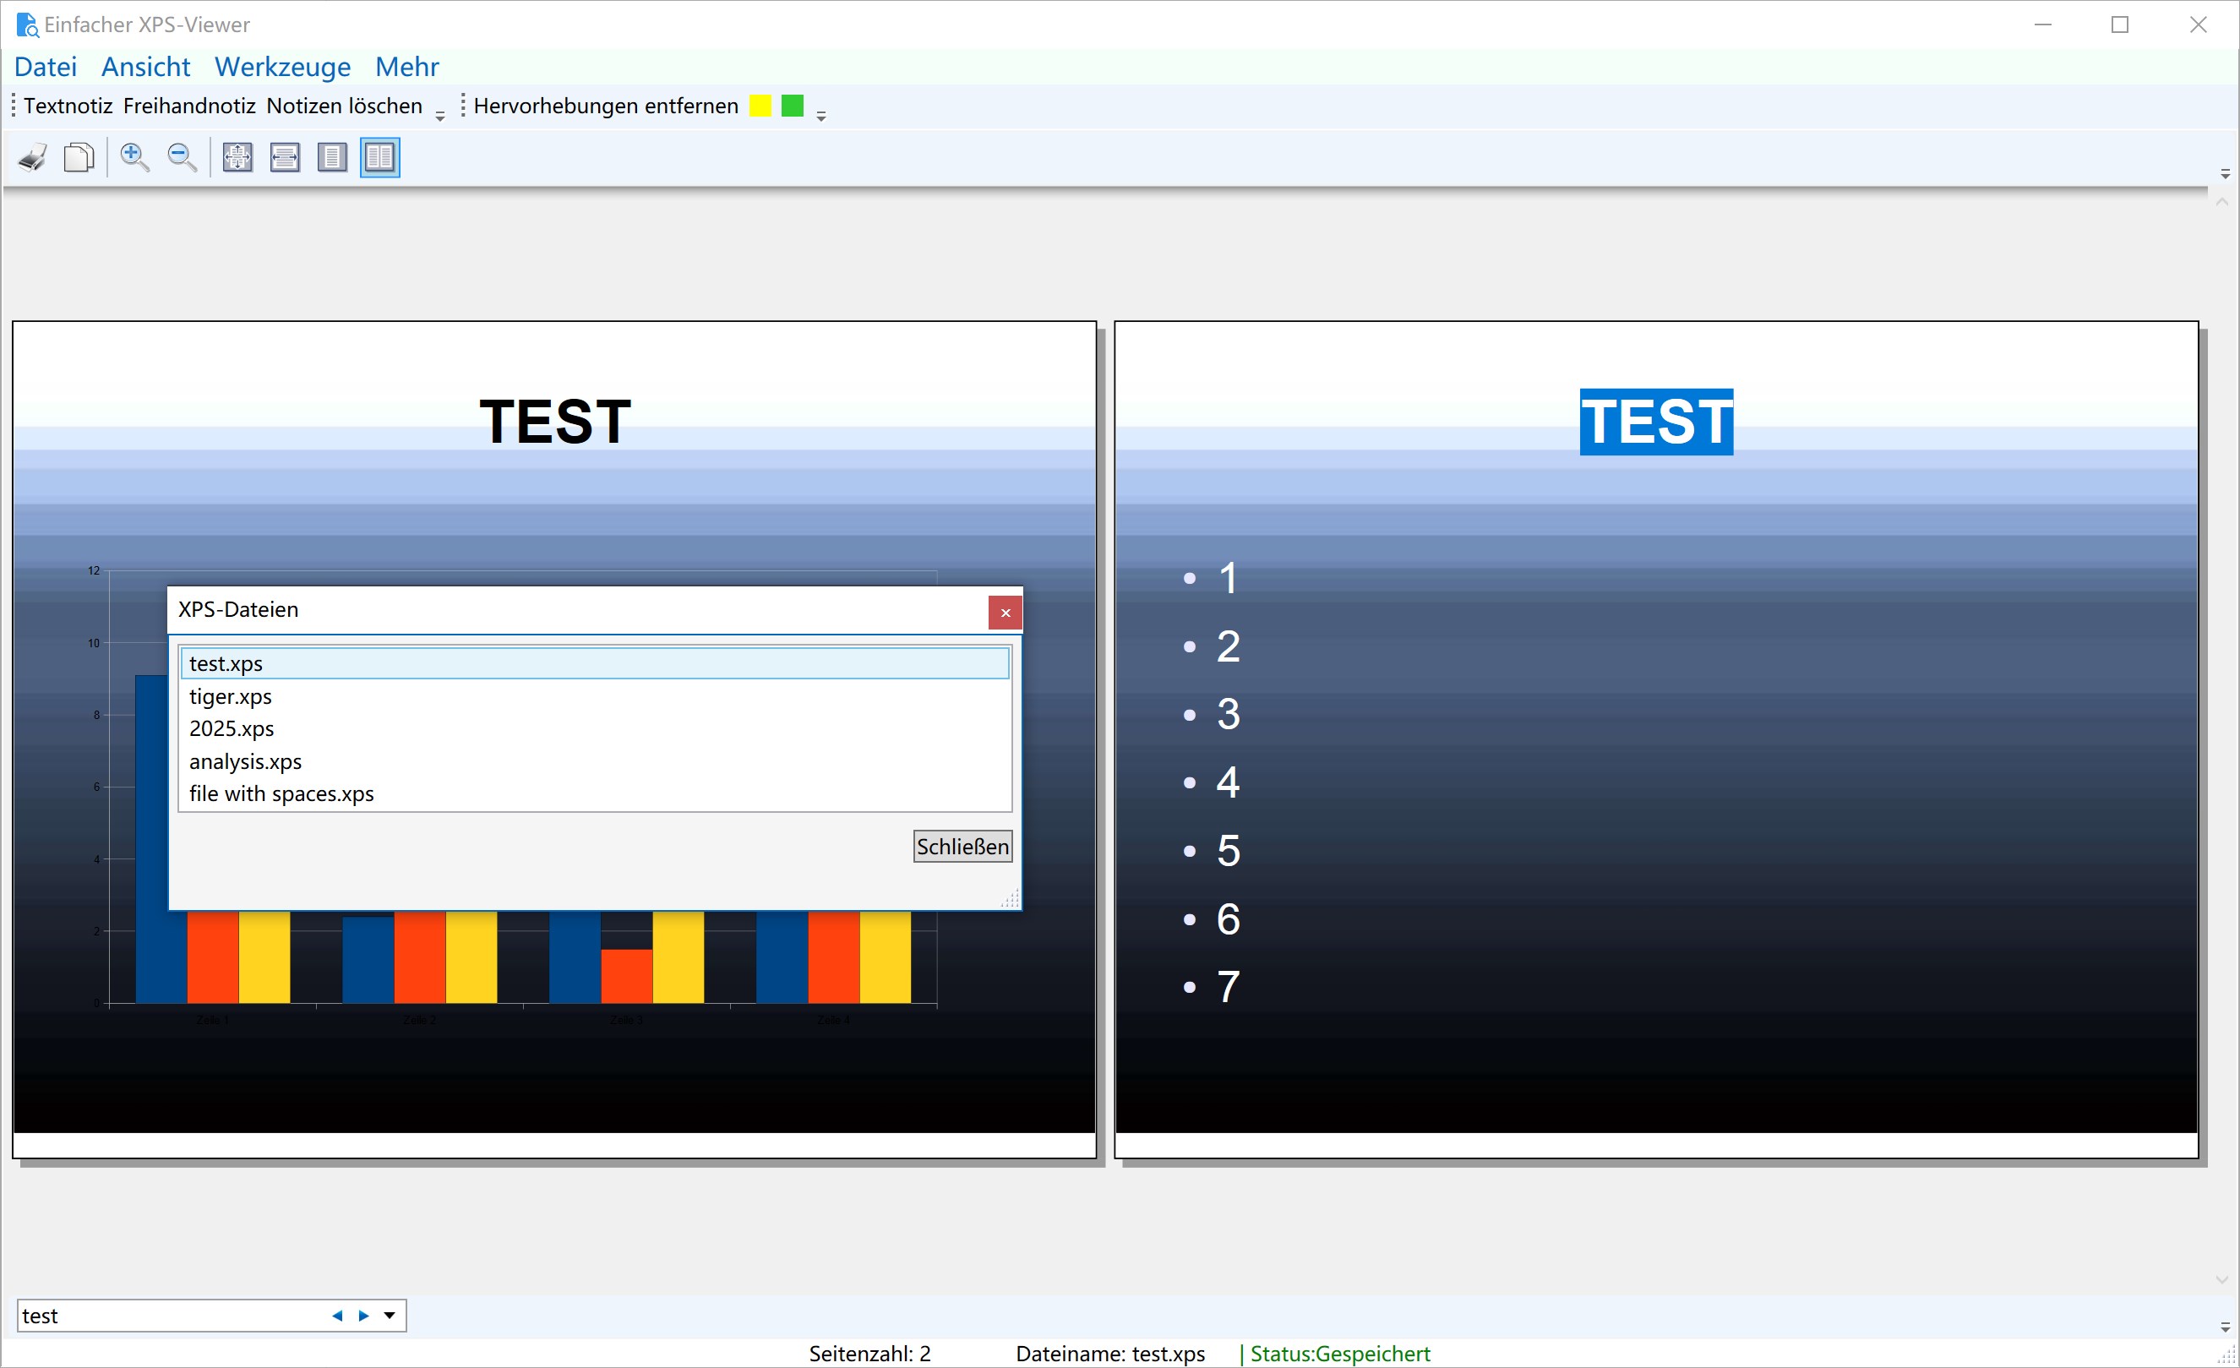The width and height of the screenshot is (2240, 1368).
Task: Click the Dateiname: test.xps status text
Action: click(1110, 1354)
